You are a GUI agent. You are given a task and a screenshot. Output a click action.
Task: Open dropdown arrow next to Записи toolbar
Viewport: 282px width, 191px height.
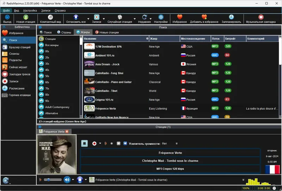click(x=104, y=19)
